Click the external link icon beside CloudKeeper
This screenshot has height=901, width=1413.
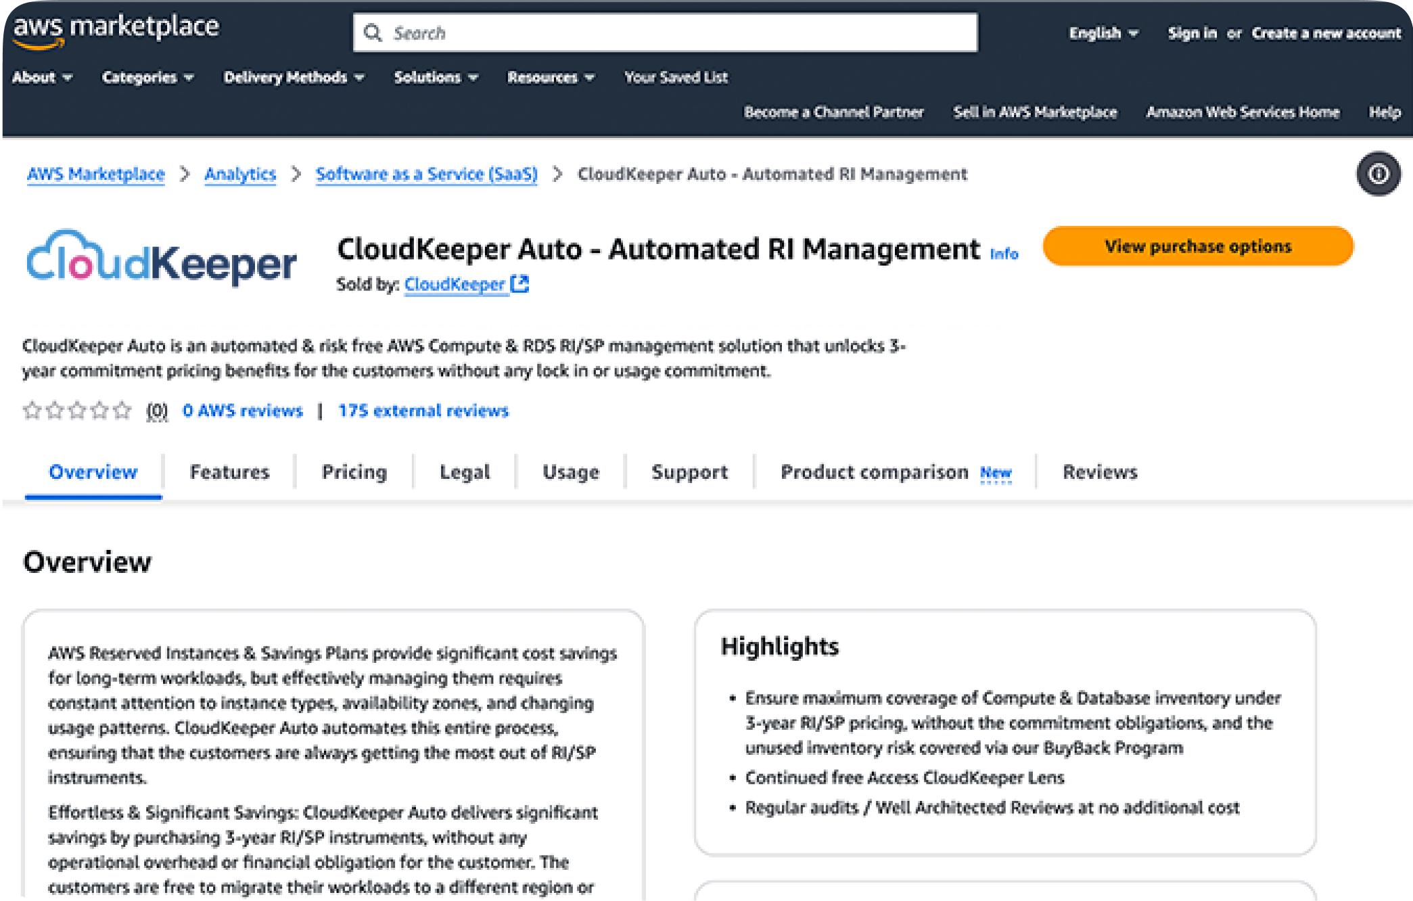click(519, 284)
